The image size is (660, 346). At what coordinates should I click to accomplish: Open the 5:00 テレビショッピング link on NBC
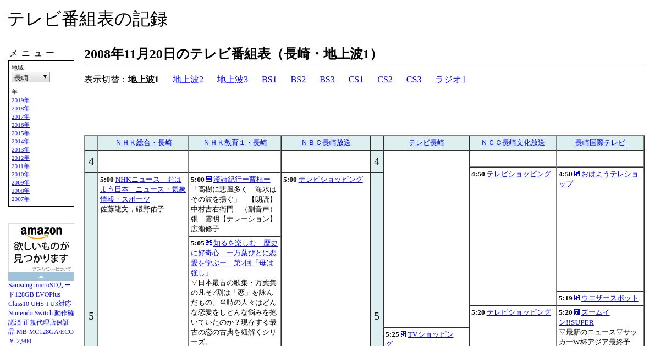tap(331, 180)
